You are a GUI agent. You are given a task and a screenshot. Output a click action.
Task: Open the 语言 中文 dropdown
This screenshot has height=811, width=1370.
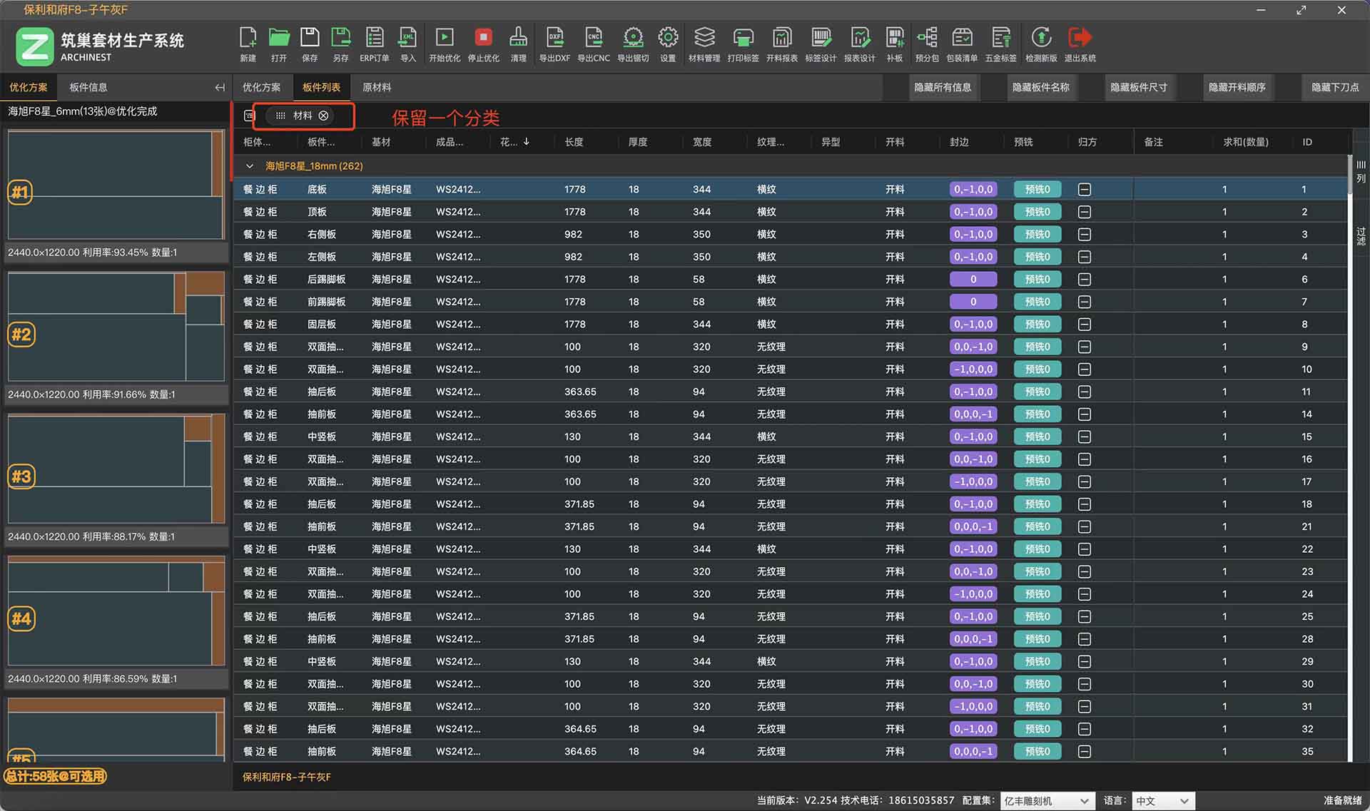[1163, 801]
